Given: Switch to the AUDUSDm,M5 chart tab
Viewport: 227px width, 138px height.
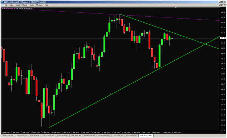Looking at the screenshot, I should (x=89, y=135).
